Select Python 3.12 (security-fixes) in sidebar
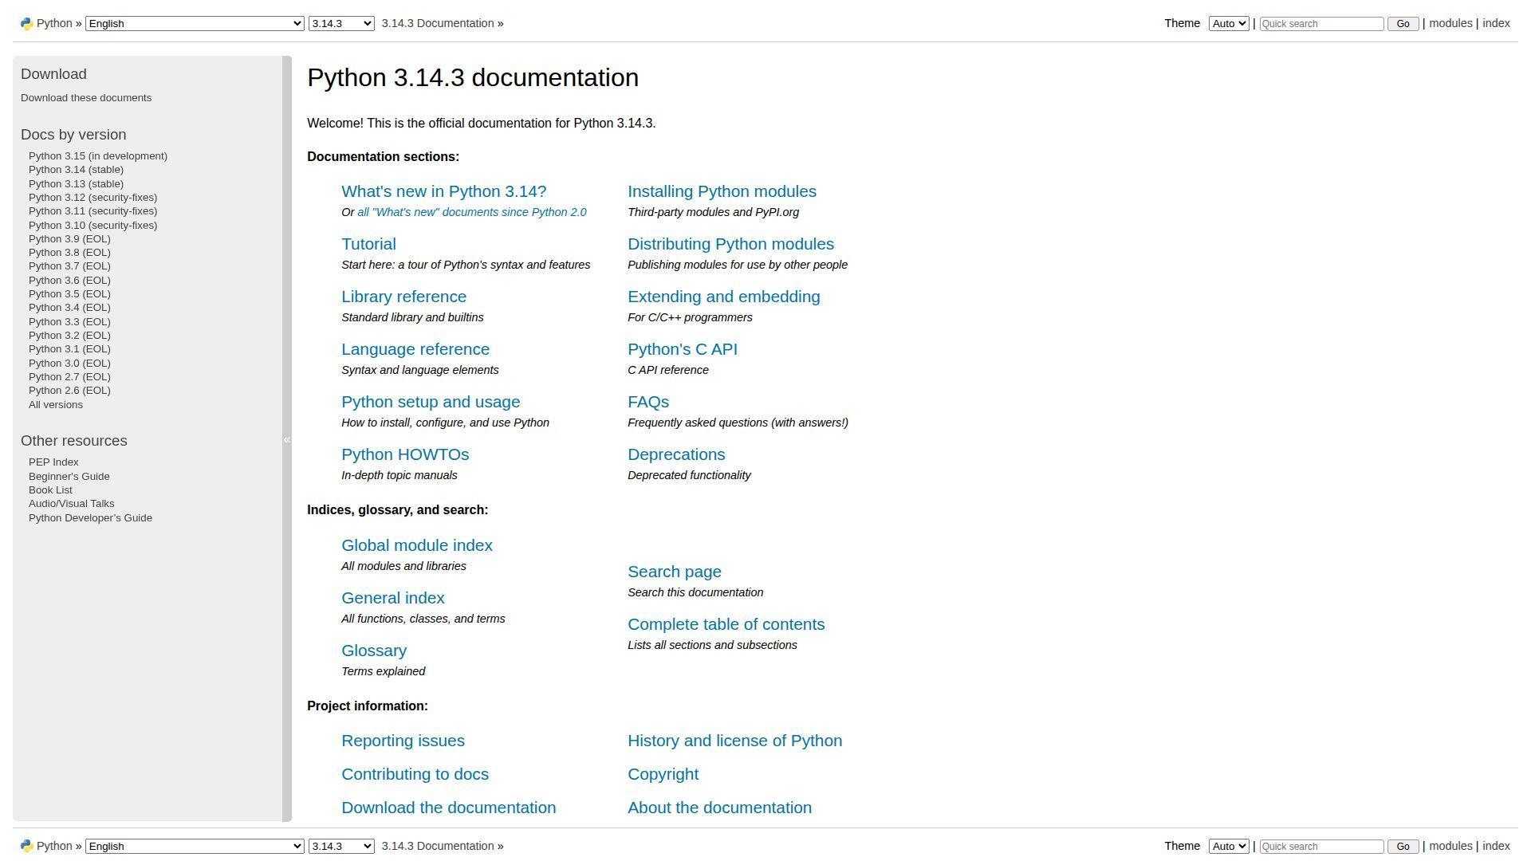Viewport: 1531px width, 861px height. pos(92,198)
